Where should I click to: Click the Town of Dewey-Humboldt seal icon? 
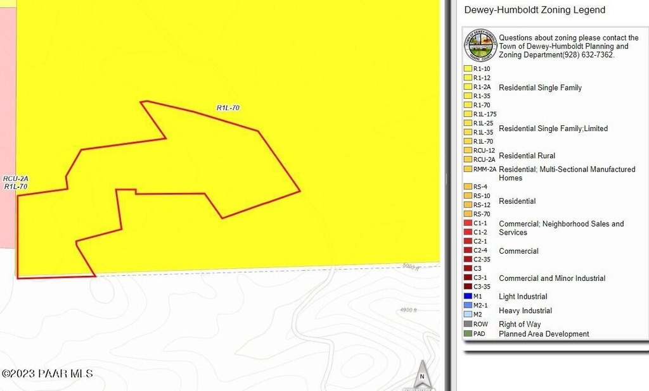(x=480, y=46)
